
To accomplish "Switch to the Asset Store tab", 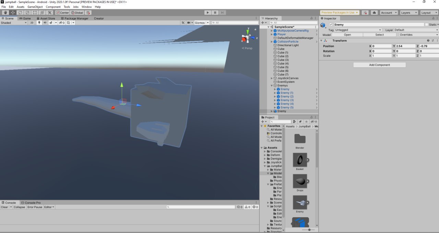I will pyautogui.click(x=46, y=18).
